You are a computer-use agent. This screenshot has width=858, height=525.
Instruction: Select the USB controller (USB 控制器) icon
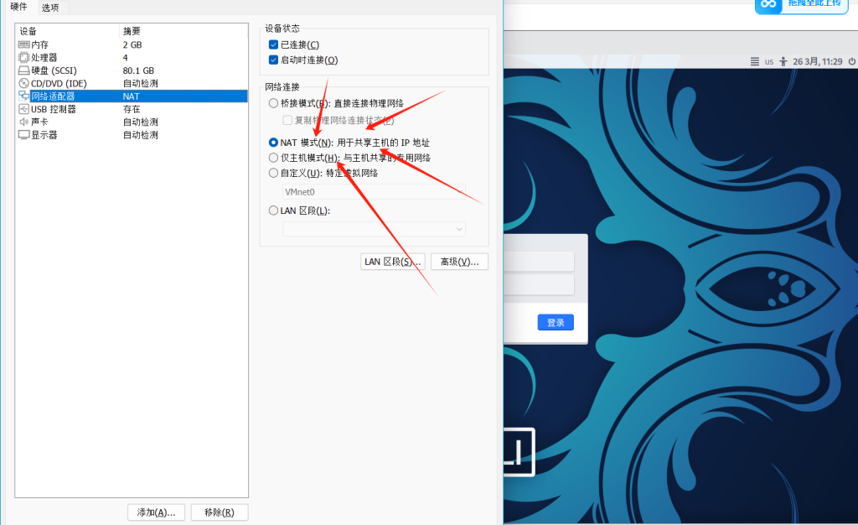click(x=23, y=109)
